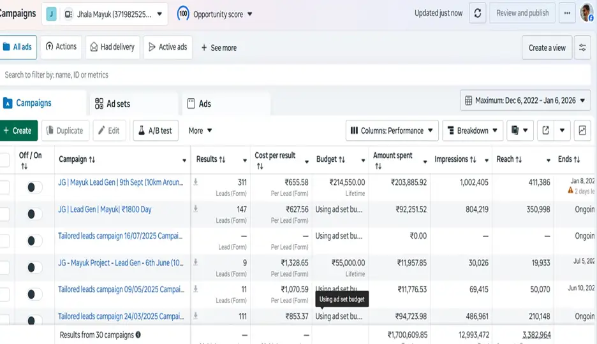Expand the Columns: Performance dropdown
597x344 pixels.
(392, 131)
